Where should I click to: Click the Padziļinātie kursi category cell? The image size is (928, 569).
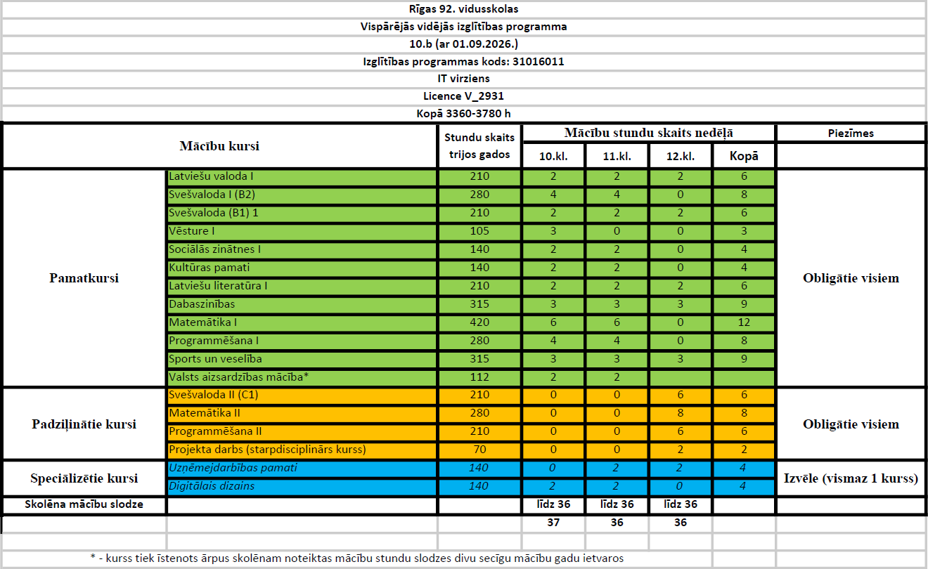click(x=84, y=424)
